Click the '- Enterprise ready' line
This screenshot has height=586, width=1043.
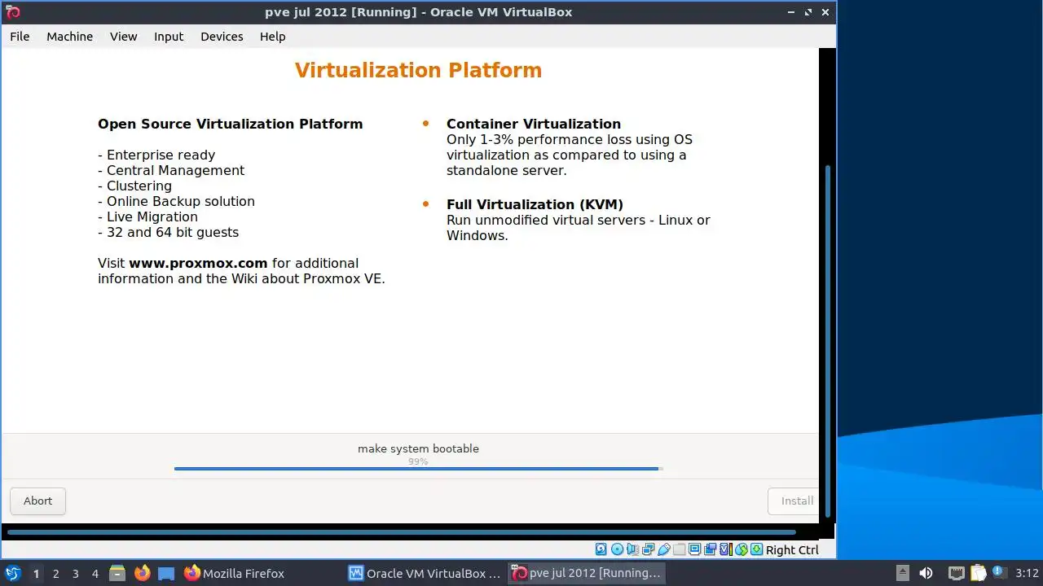pos(156,155)
